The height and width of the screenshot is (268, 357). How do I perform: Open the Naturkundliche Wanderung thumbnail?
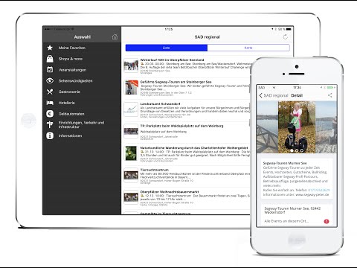[131, 153]
